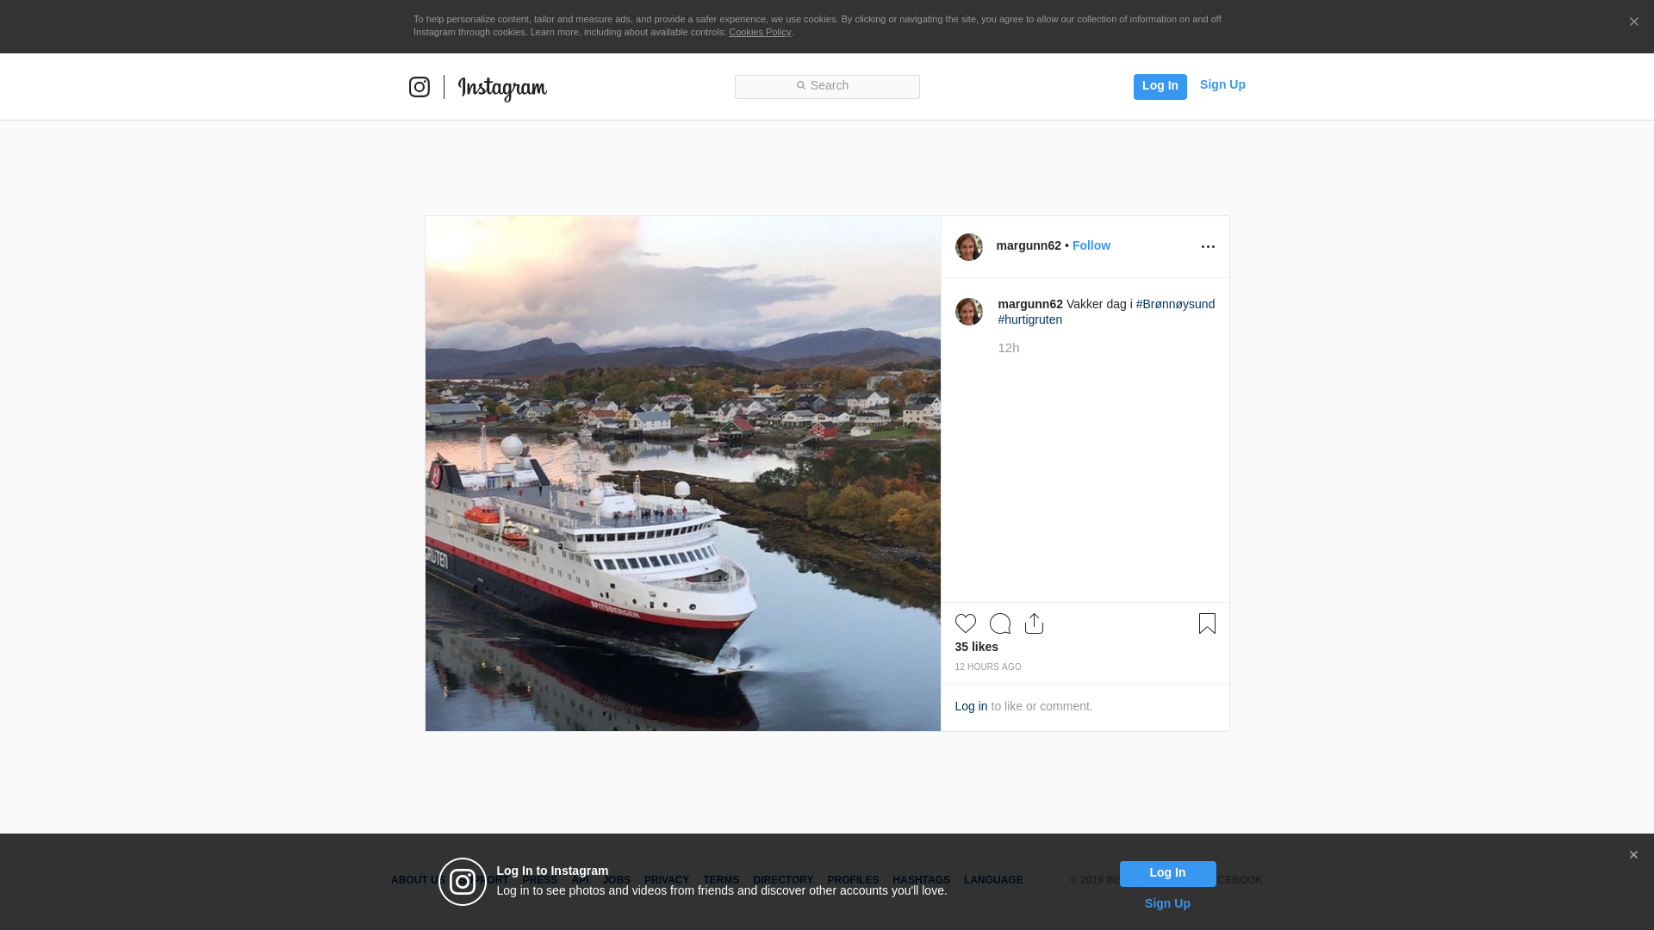Open the #Brønnøysund hashtag
This screenshot has height=930, width=1654.
click(x=1174, y=304)
